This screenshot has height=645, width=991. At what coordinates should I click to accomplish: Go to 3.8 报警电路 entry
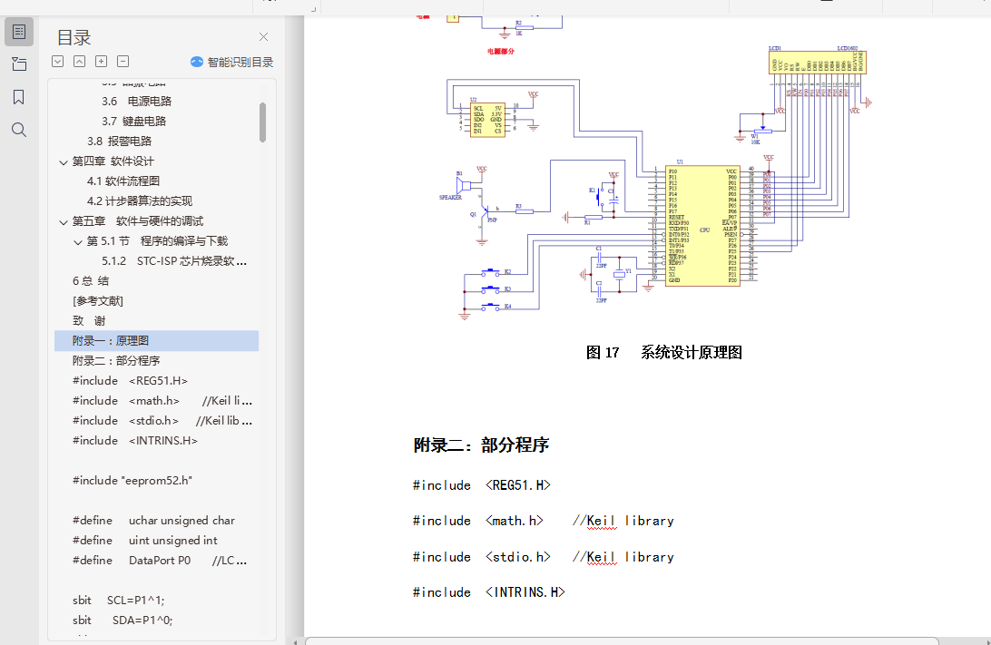pos(120,142)
